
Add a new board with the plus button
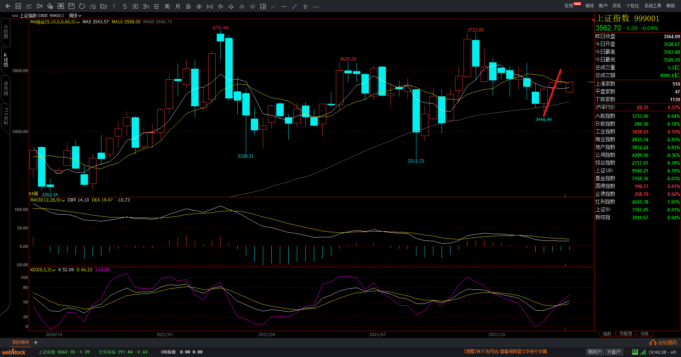[36, 342]
